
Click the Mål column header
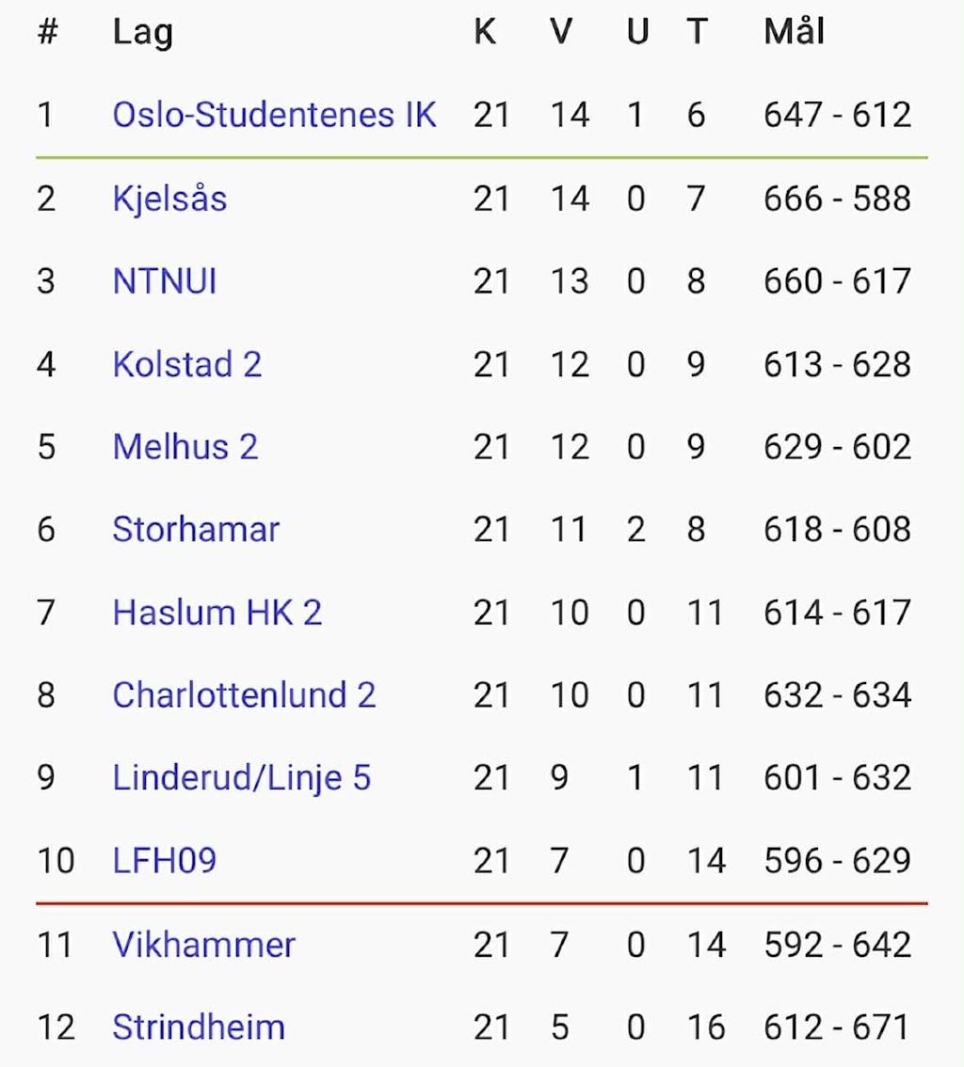[x=794, y=33]
